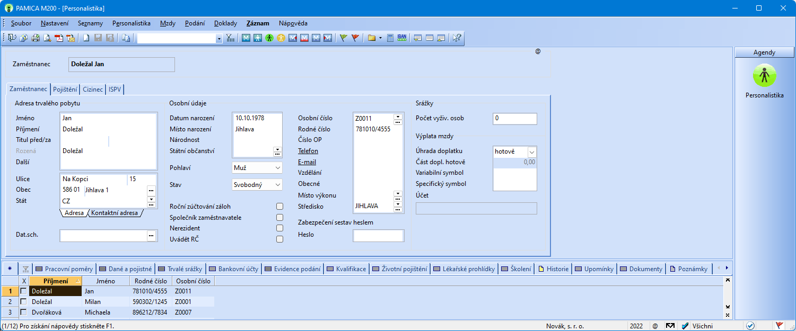Tick the Společník zaměstnavatele checkbox

point(279,218)
